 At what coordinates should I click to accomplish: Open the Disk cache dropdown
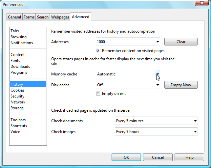[x=128, y=85]
